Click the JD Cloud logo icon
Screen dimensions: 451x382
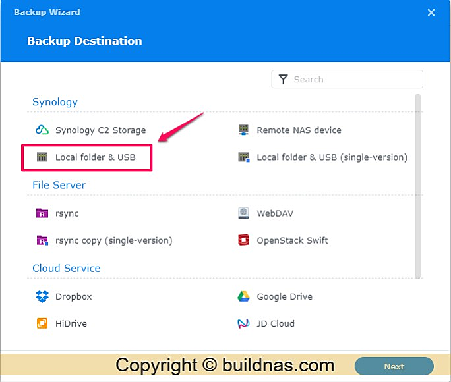click(x=243, y=323)
